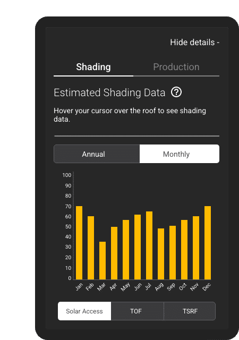
Task: Select the Apr bar in chart
Action: pos(114,253)
